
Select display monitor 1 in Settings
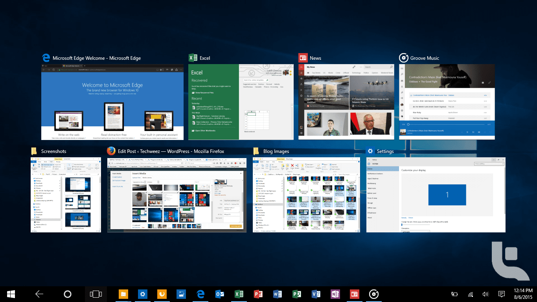[447, 195]
